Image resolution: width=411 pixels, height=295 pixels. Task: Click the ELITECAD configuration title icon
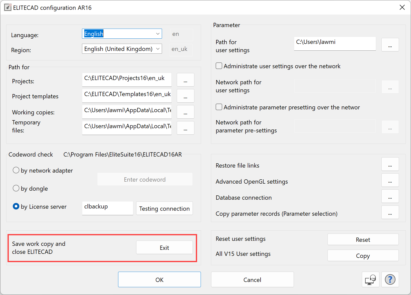point(8,7)
